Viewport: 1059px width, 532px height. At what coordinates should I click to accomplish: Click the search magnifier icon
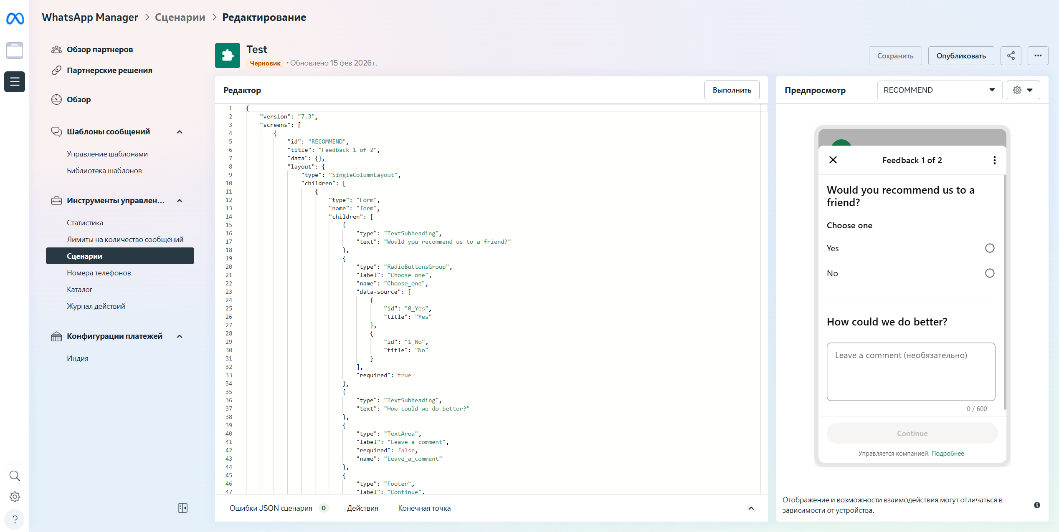point(15,476)
